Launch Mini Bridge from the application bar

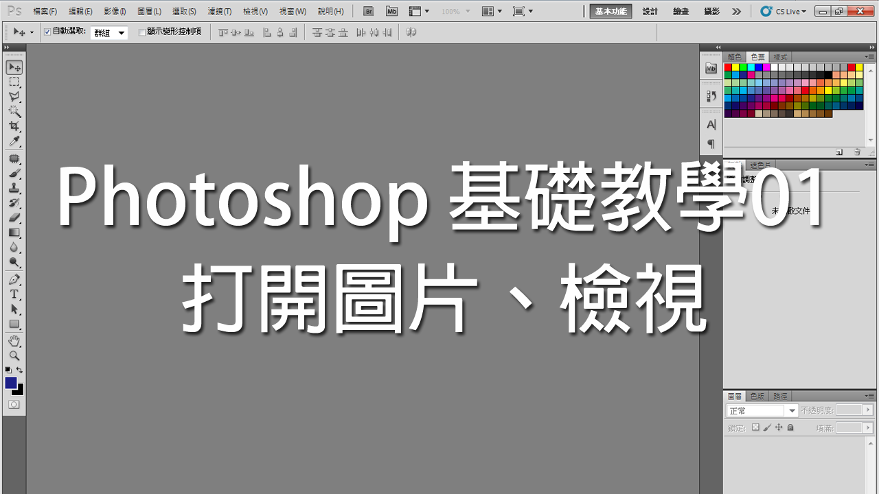[x=391, y=12]
